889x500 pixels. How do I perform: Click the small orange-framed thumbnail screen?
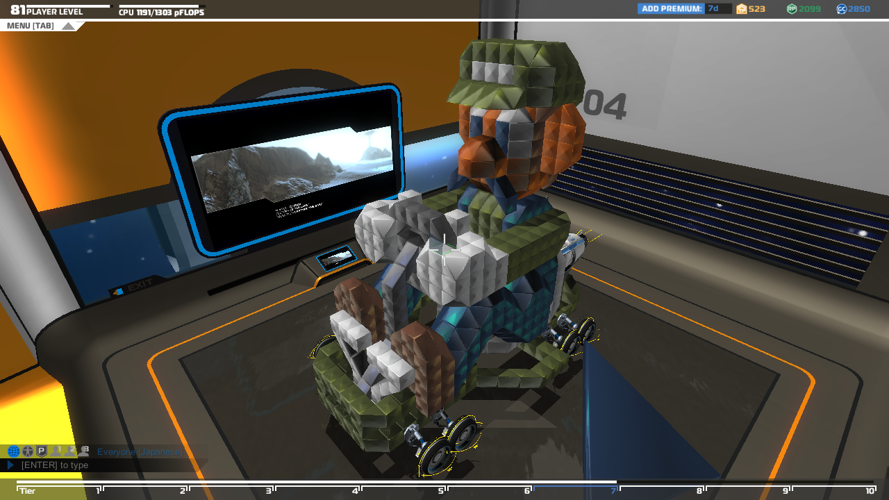point(338,258)
